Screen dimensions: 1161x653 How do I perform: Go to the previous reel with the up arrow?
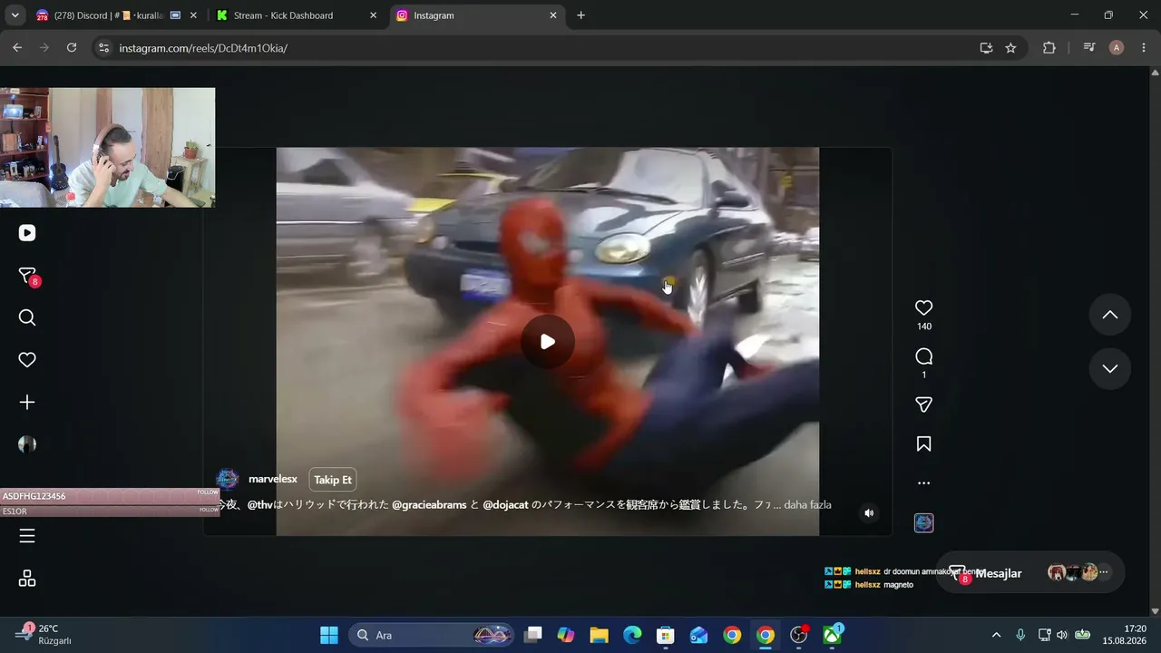point(1110,315)
